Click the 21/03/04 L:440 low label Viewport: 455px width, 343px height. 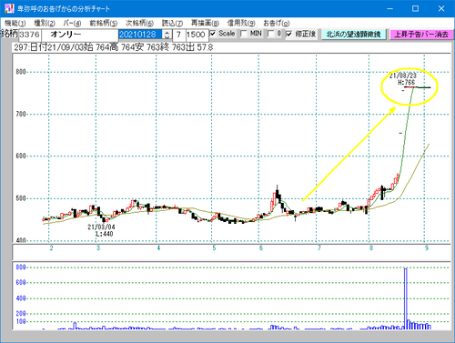pyautogui.click(x=101, y=230)
